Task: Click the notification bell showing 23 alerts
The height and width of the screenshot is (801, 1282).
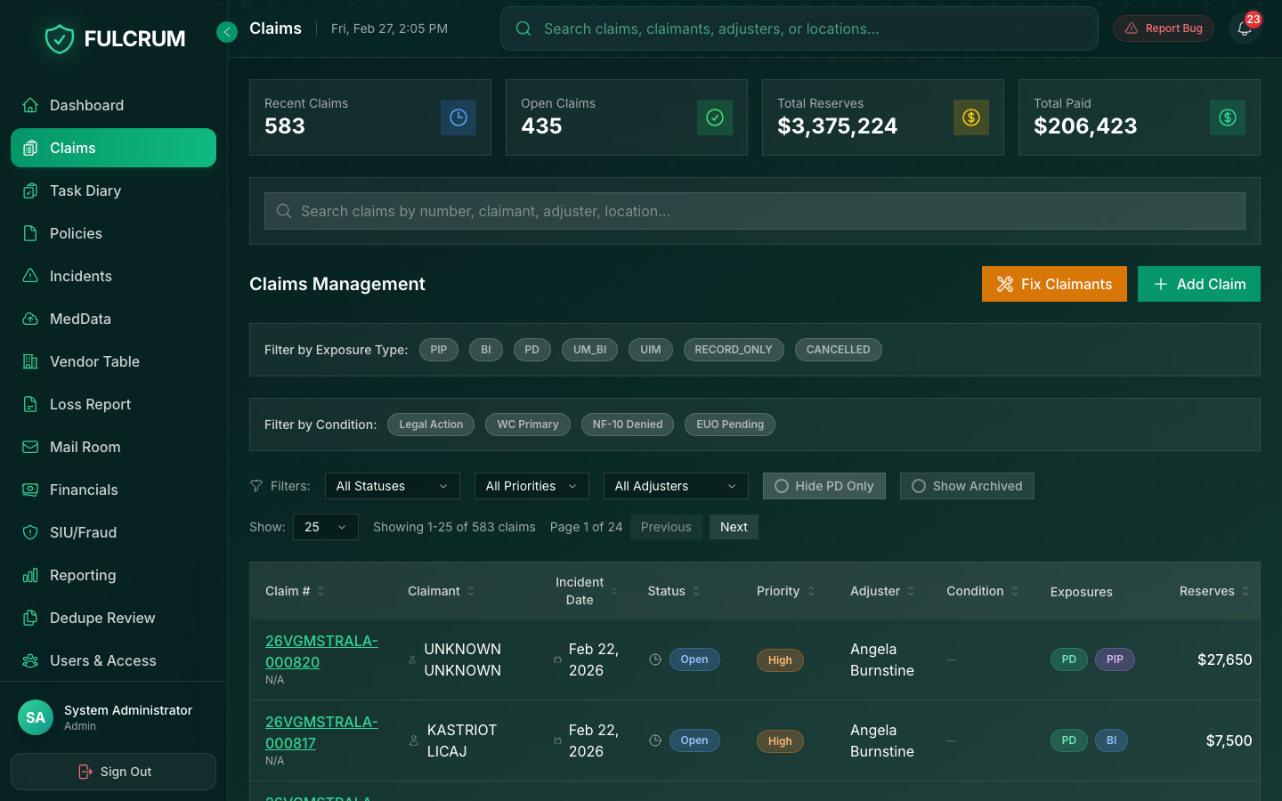Action: coord(1244,28)
